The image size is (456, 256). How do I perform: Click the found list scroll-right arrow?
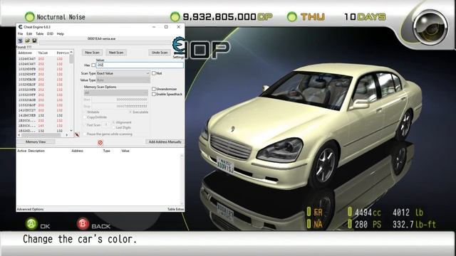tap(66, 135)
